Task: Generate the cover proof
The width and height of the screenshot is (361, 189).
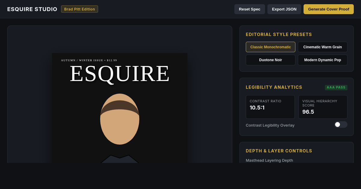Action: pyautogui.click(x=329, y=9)
